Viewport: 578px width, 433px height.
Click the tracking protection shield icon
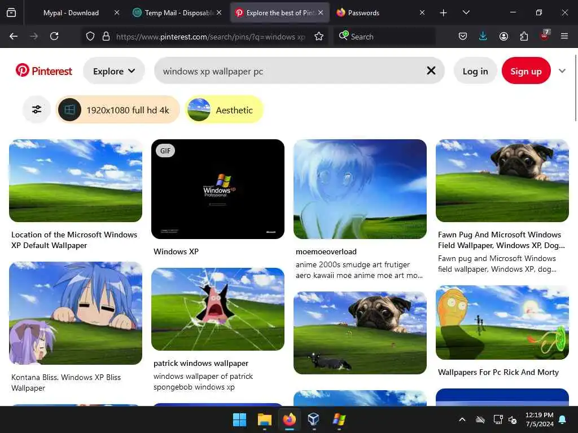90,36
